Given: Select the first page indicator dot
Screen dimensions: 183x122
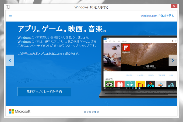Looking at the screenshot, I should (x=85, y=112).
